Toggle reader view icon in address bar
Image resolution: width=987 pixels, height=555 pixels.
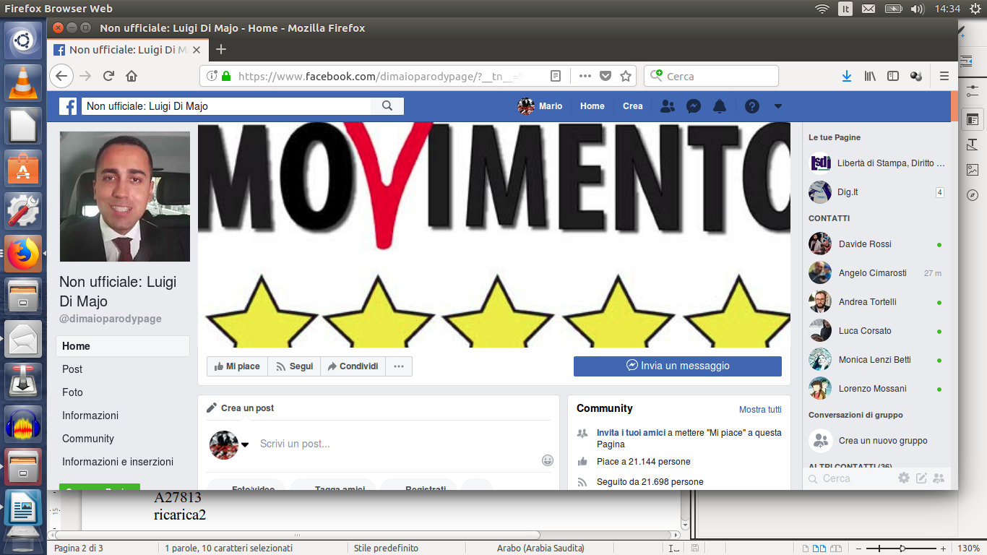pyautogui.click(x=556, y=76)
